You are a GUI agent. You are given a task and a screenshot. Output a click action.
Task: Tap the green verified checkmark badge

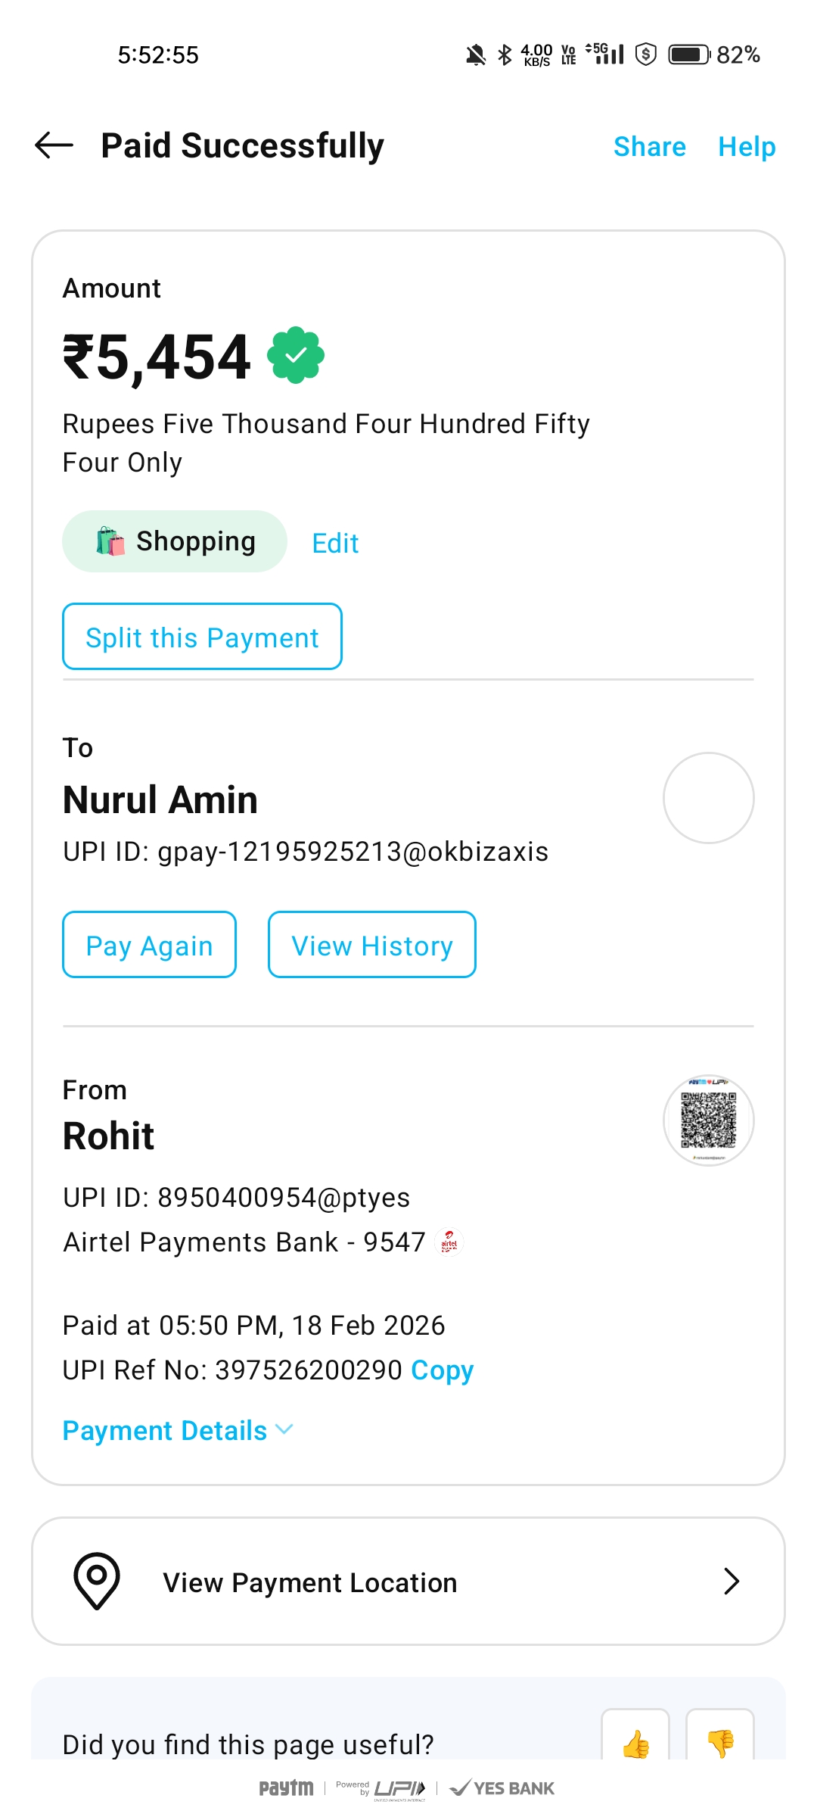click(x=296, y=355)
